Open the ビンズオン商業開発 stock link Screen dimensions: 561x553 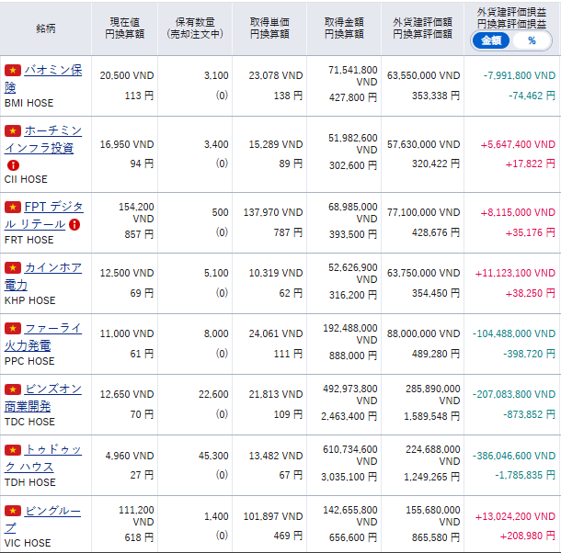(x=52, y=389)
